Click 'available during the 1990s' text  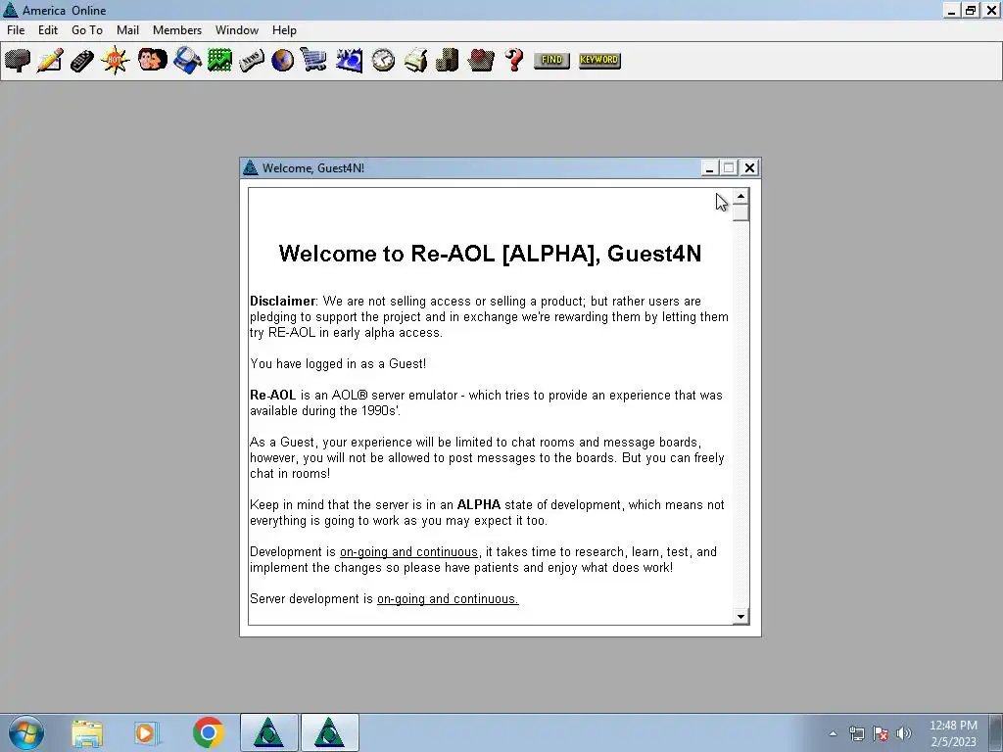tap(325, 411)
